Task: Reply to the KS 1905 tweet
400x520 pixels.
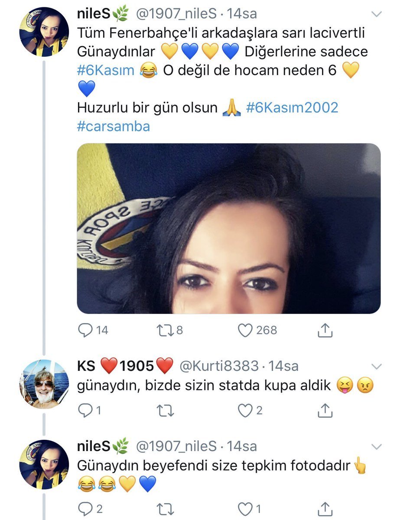Action: (84, 410)
